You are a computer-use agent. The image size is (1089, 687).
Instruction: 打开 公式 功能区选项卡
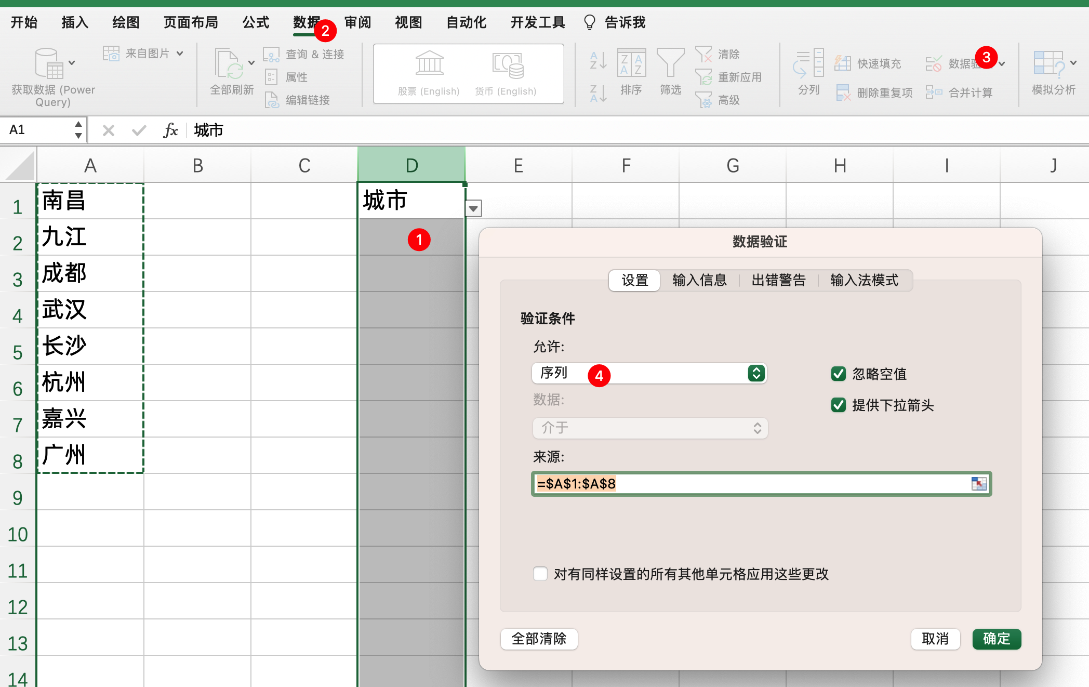(255, 22)
